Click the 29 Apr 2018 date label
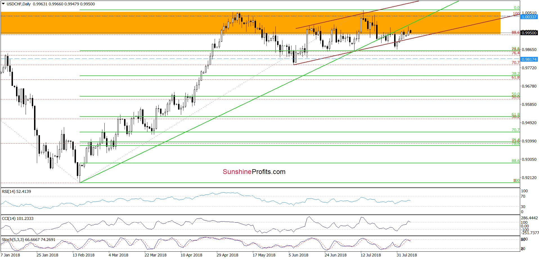The image size is (539, 259). (x=227, y=255)
